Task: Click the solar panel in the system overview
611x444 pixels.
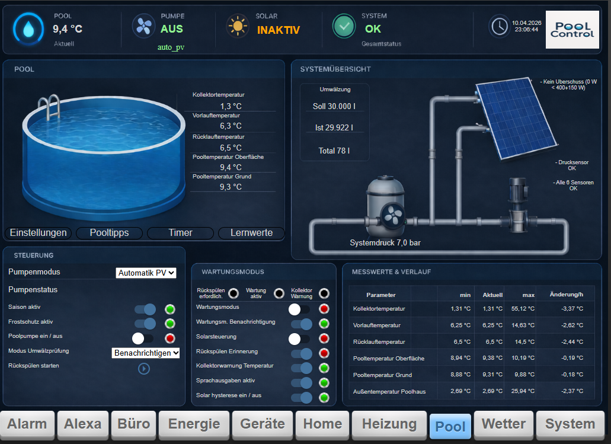Action: click(x=516, y=118)
